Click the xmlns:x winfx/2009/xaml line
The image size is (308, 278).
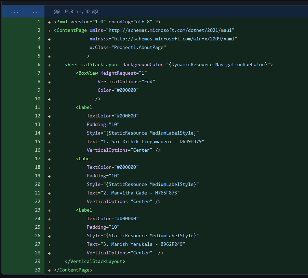[163, 39]
